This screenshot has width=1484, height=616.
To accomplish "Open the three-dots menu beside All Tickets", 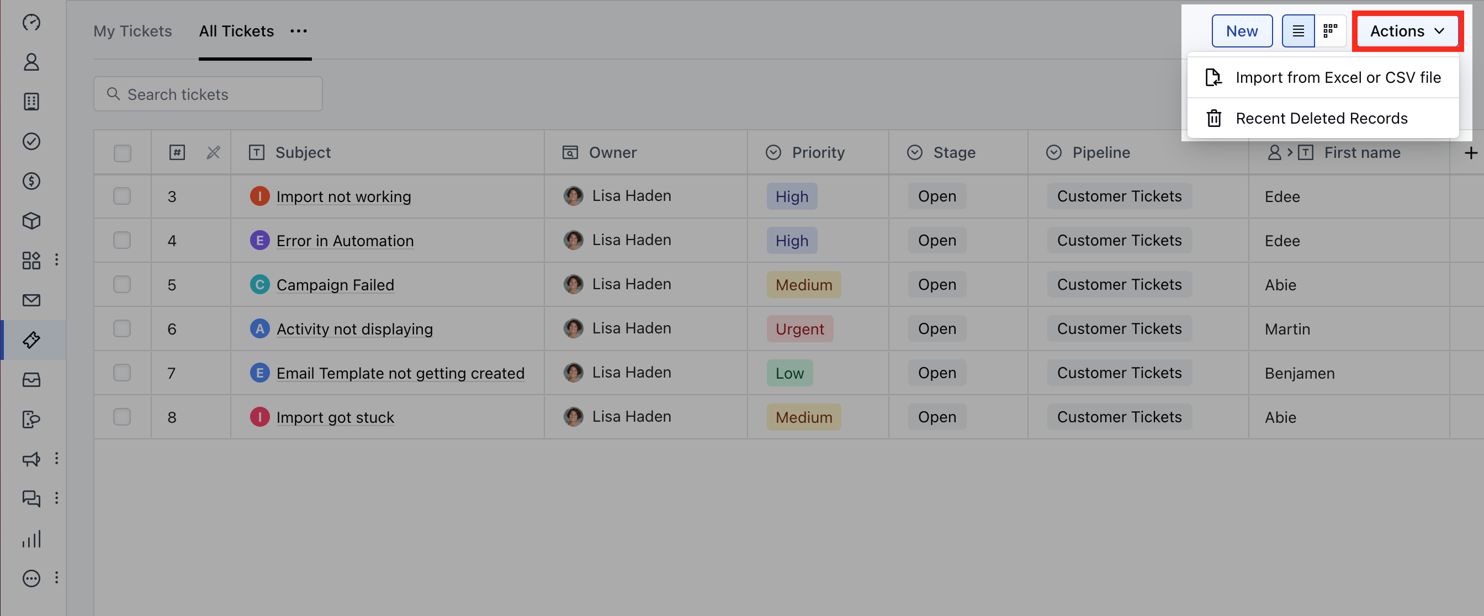I will (299, 31).
